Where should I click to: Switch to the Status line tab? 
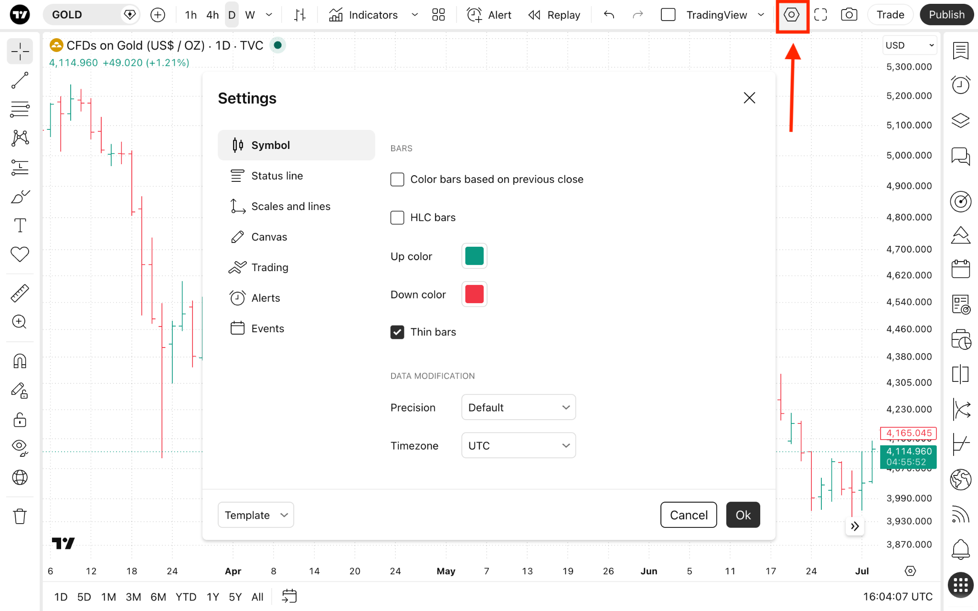297,176
